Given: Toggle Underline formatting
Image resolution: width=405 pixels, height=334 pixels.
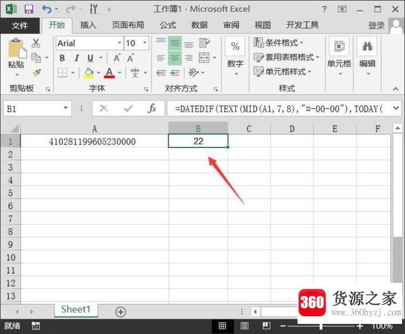Looking at the screenshot, I should coord(90,58).
